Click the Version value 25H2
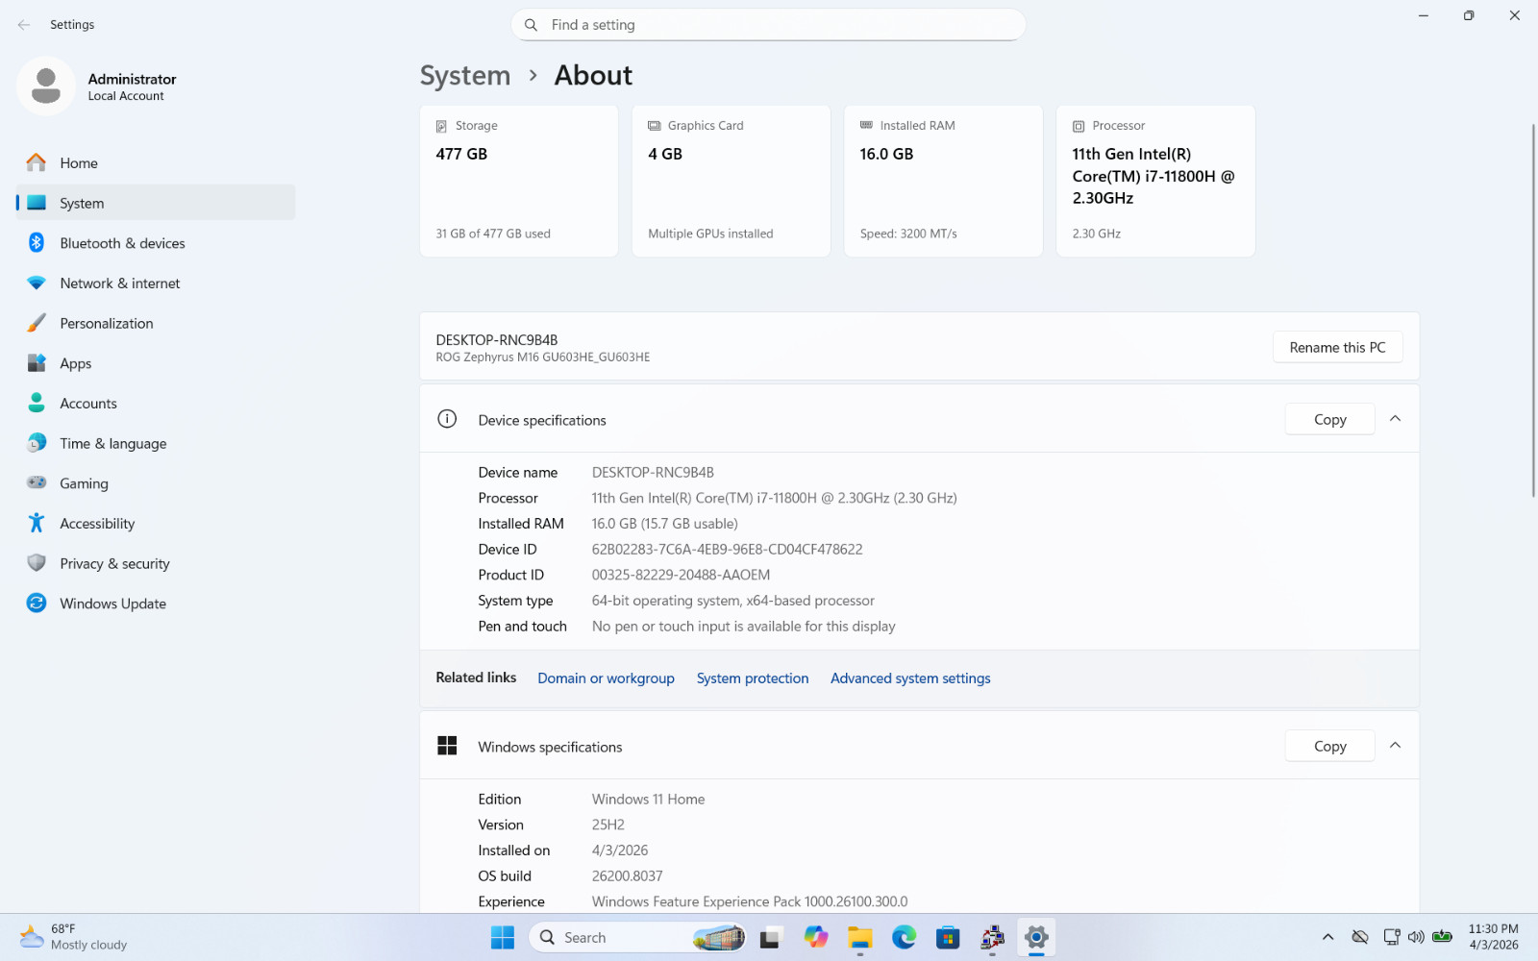Screen dimensions: 1538x961 click(x=608, y=825)
